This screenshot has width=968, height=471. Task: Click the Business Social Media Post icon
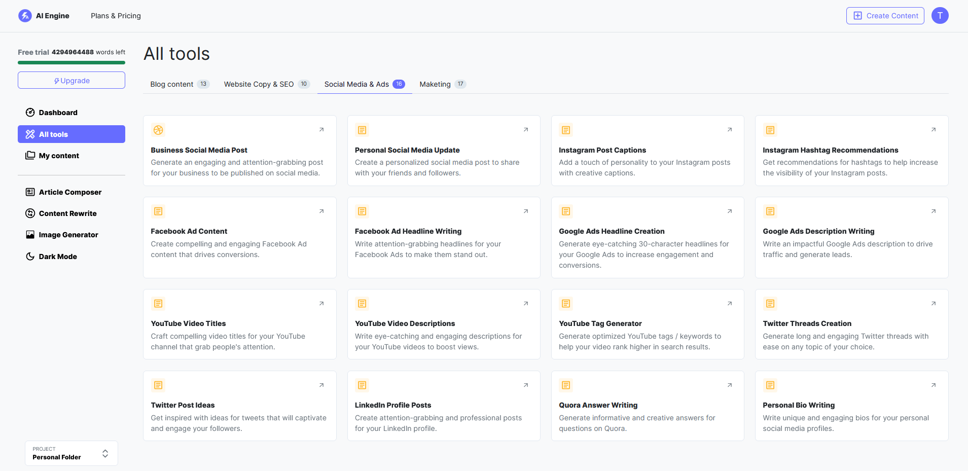tap(158, 130)
